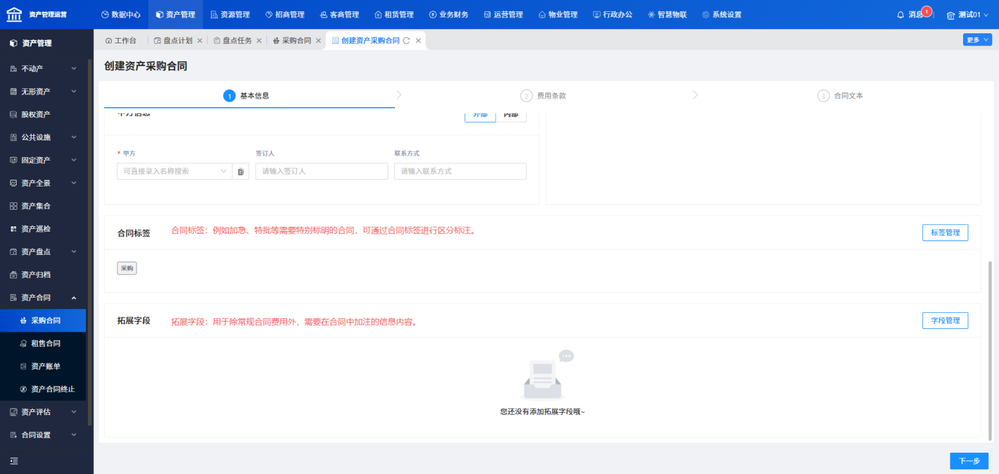Open the 更多 tabs dropdown

[977, 40]
